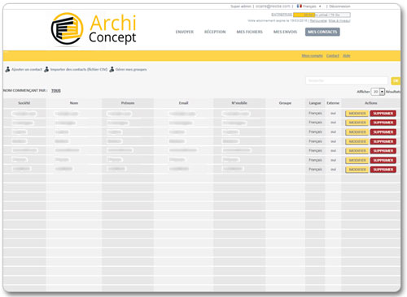Image resolution: width=407 pixels, height=297 pixels.
Task: Click the Actions column header
Action: [370, 103]
